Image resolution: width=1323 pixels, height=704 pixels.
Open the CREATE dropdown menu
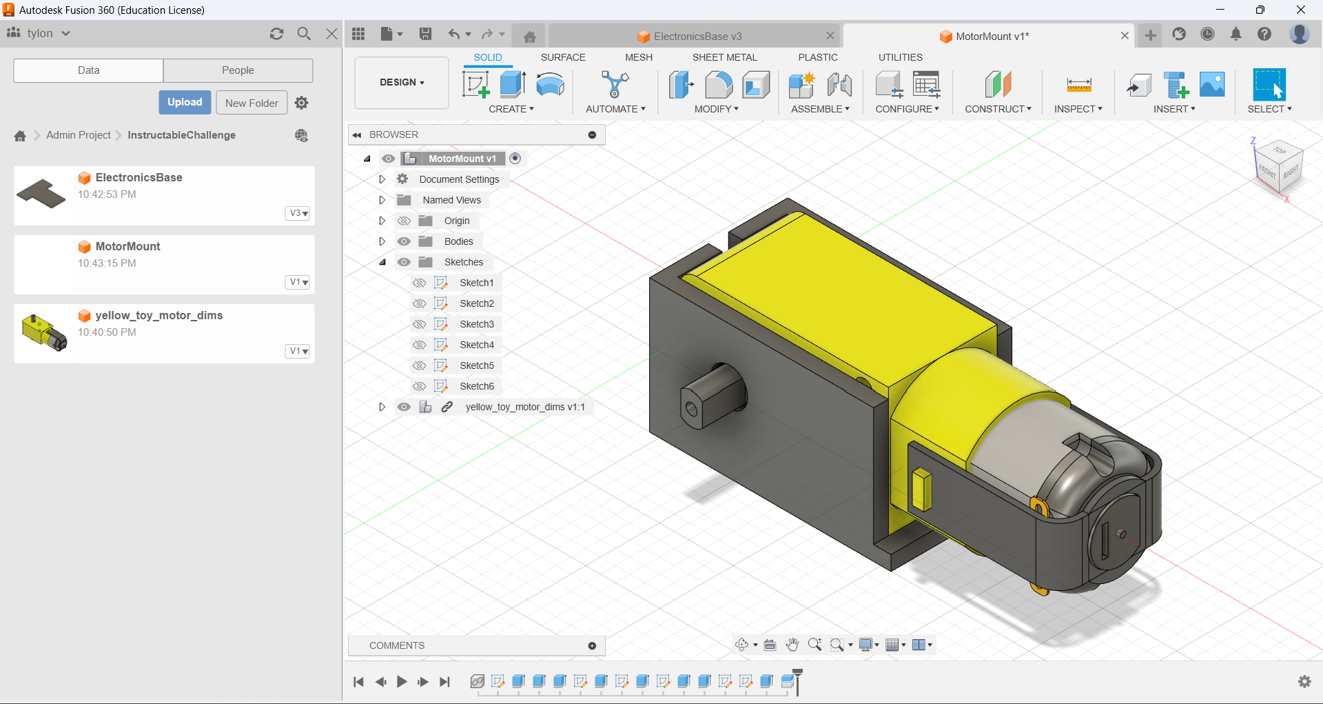tap(511, 109)
